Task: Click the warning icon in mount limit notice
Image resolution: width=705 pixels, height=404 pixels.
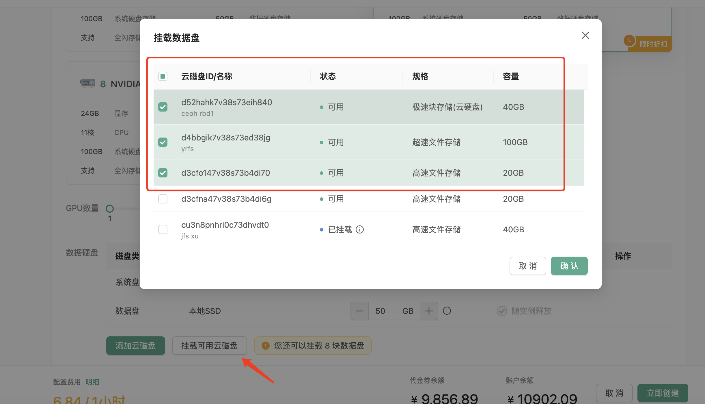Action: pos(265,346)
